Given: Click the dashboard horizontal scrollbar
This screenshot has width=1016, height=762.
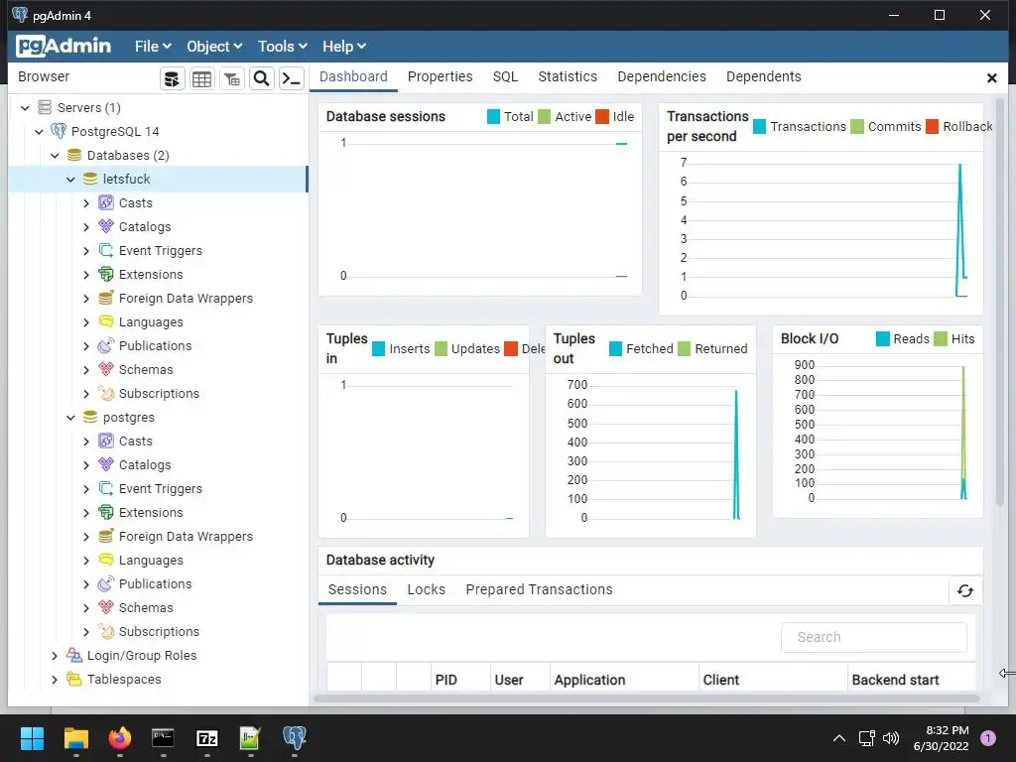Looking at the screenshot, I should (647, 698).
